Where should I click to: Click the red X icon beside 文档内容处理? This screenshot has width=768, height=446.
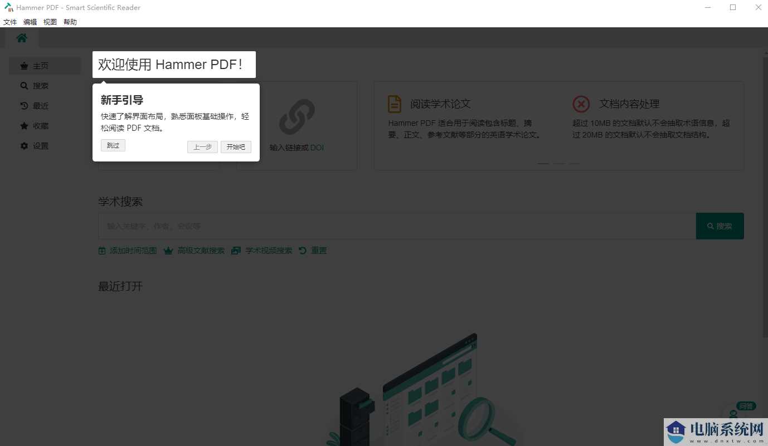click(581, 104)
